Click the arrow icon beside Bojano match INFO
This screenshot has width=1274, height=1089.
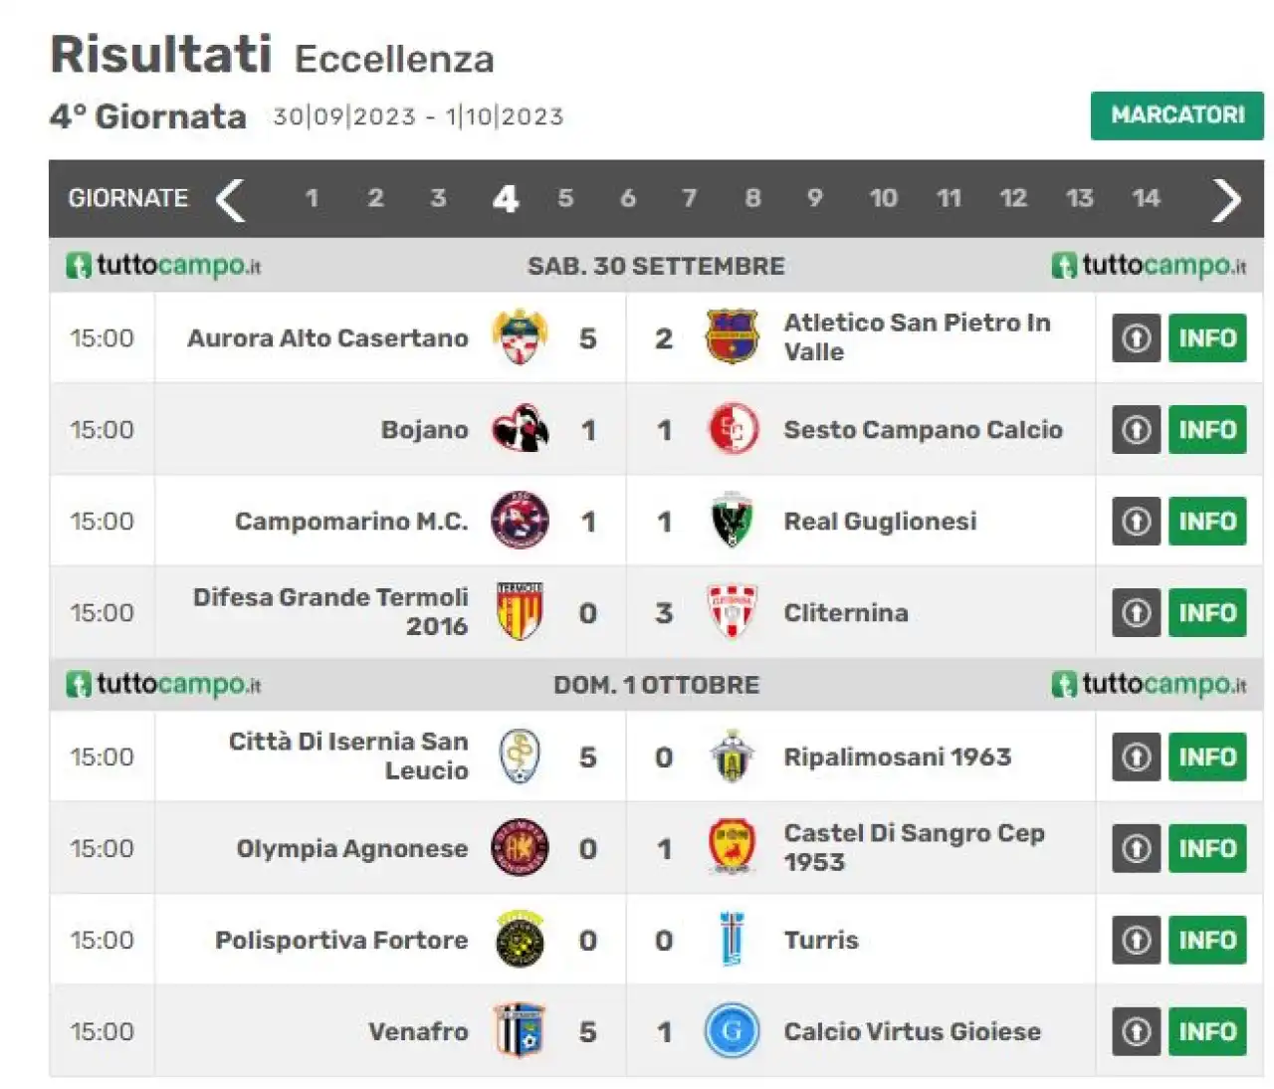tap(1137, 430)
